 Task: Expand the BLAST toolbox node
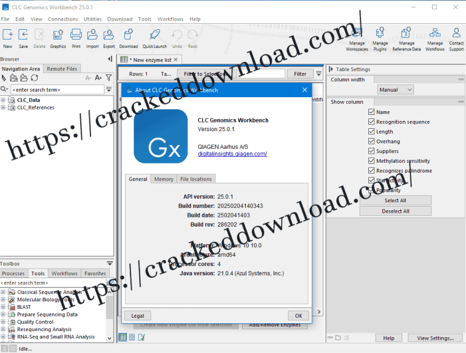(3, 307)
